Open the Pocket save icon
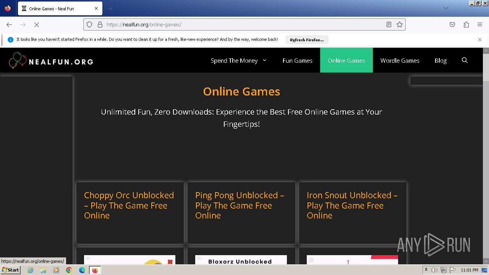This screenshot has width=489, height=275. pos(452,24)
